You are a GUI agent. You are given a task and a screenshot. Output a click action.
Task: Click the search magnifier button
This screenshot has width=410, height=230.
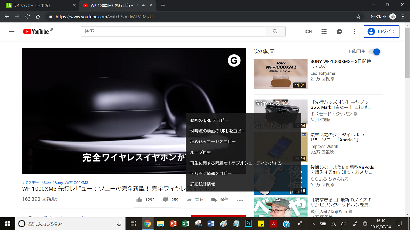[275, 31]
